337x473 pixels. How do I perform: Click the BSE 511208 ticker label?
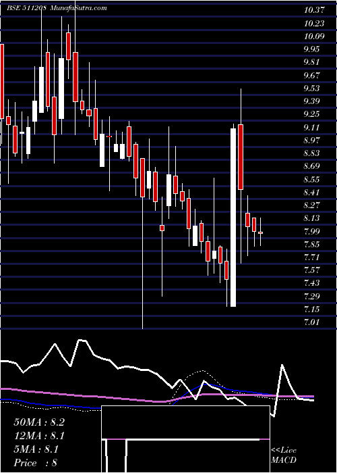pos(26,8)
